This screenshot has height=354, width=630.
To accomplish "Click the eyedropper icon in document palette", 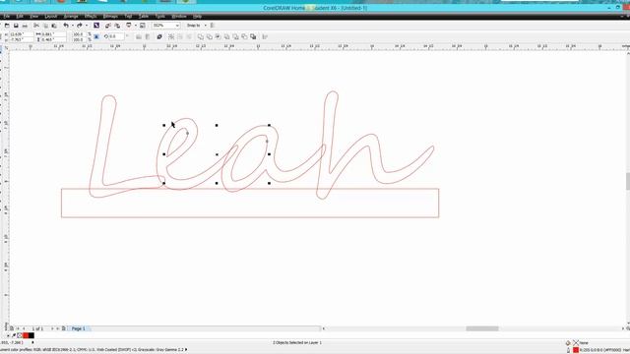I will (13, 335).
